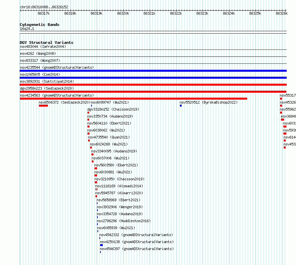Open nsv3340095 (Audano2019) variant
This screenshot has width=296, height=265.
click(114, 151)
